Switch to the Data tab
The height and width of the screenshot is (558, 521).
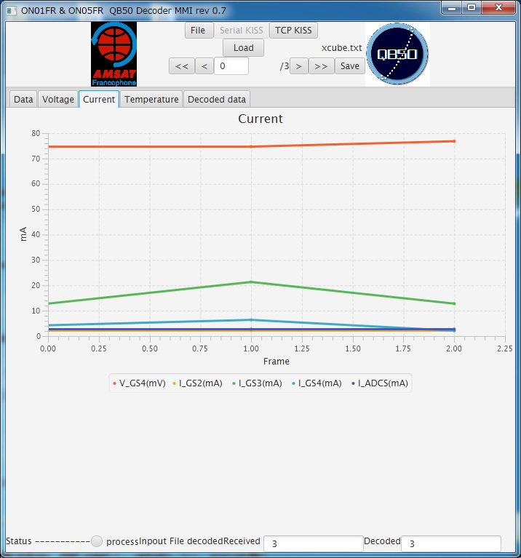(23, 99)
